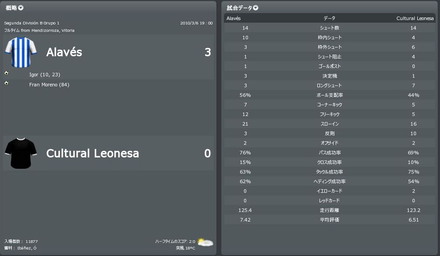The image size is (440, 256).
Task: Click the Alavés column header in stats table
Action: tap(234, 18)
